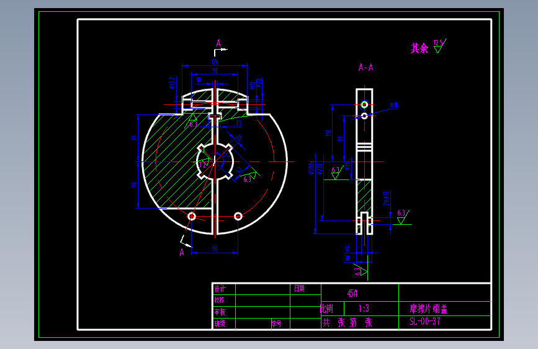Select the Φ20 diameter dimension
The image size is (538, 349).
[259, 83]
